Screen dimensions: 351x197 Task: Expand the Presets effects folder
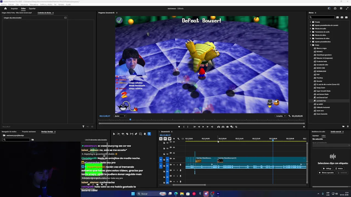click(310, 22)
